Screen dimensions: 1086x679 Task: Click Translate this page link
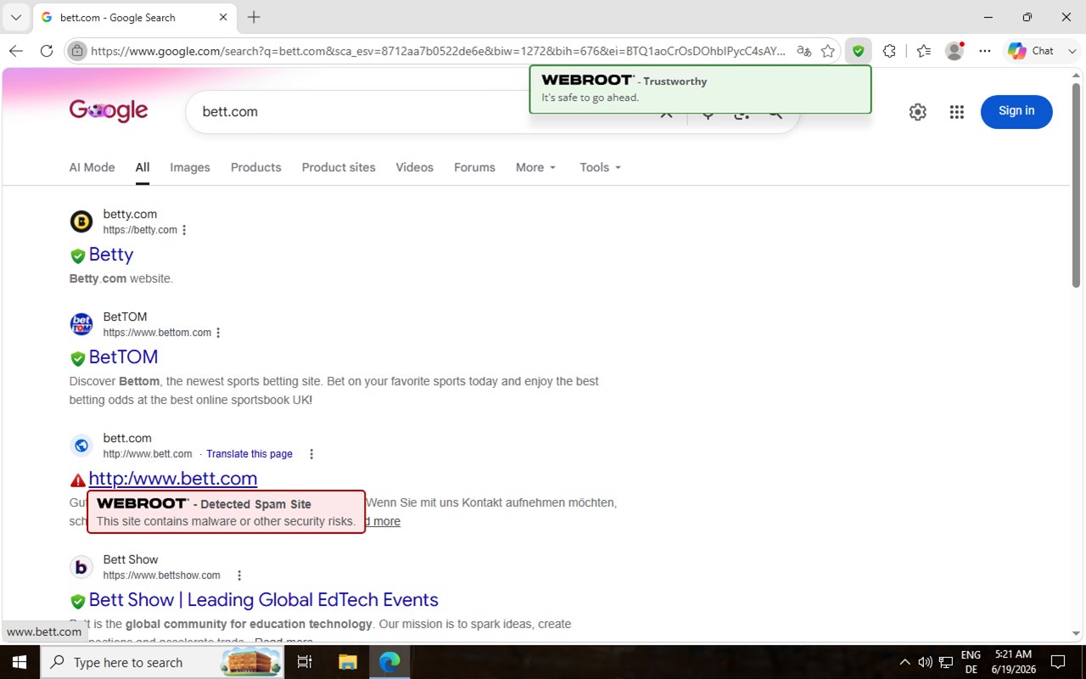(x=249, y=454)
